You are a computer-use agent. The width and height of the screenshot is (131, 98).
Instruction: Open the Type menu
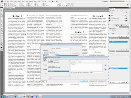[x=16, y=2]
